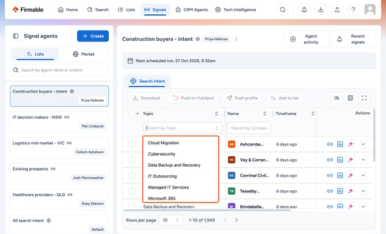Click the table's horizontal scrollbar

click(x=207, y=210)
